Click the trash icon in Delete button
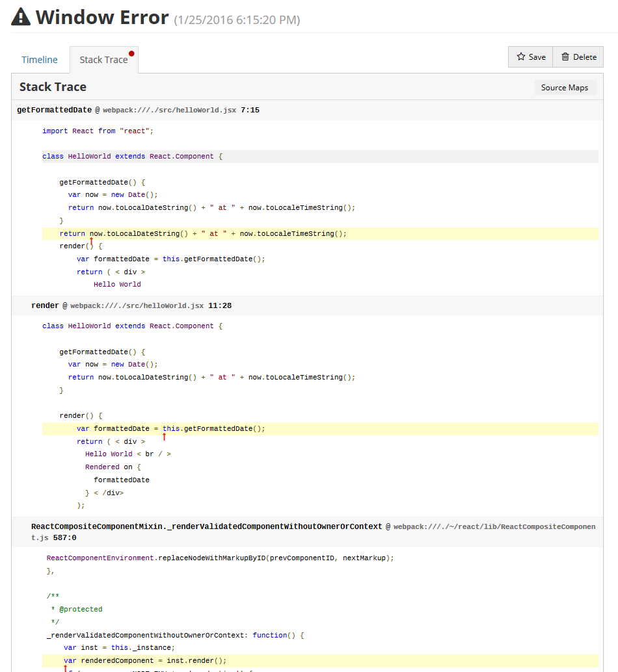Viewport: 618px width, 672px height. tap(565, 57)
